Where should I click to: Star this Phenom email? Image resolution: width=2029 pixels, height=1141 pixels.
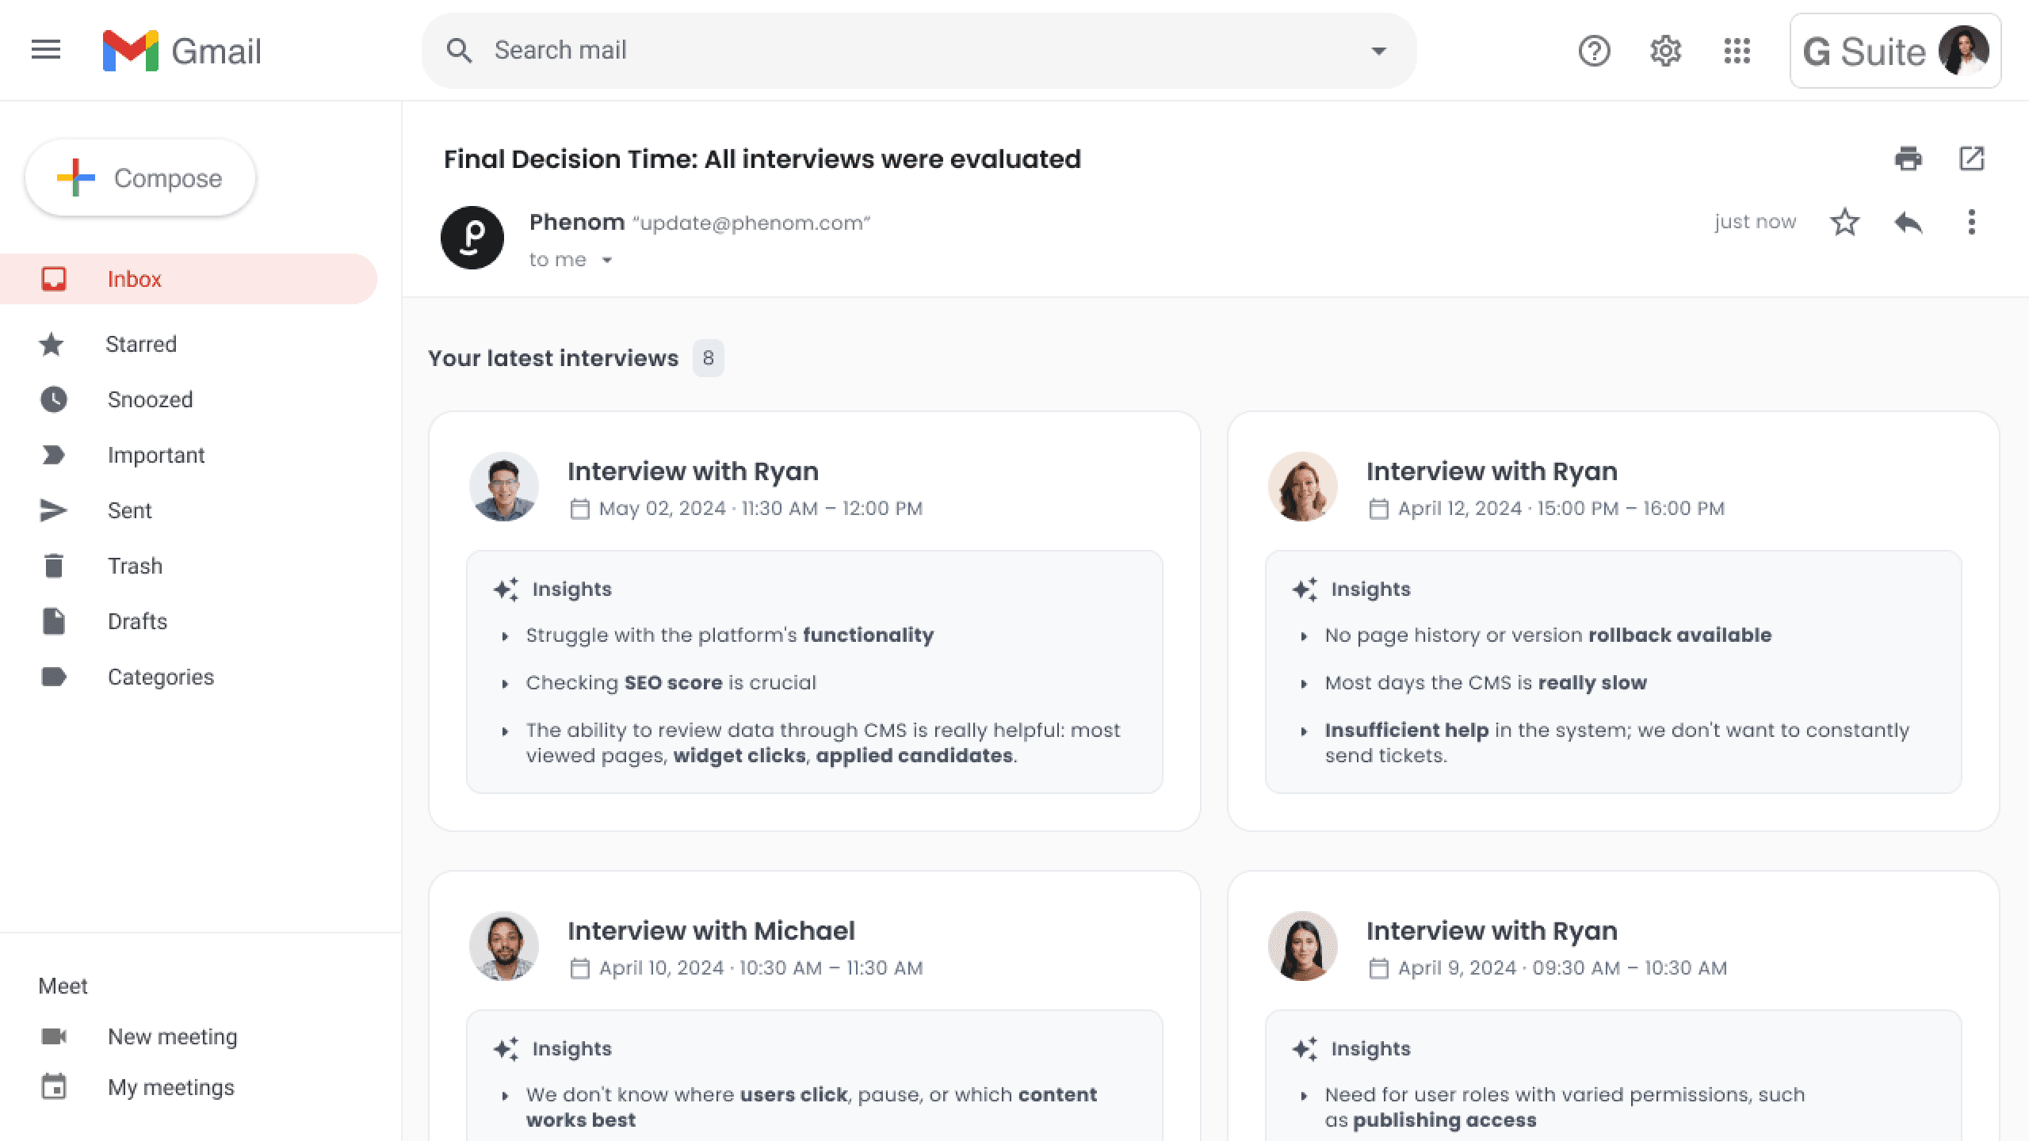[x=1844, y=223]
